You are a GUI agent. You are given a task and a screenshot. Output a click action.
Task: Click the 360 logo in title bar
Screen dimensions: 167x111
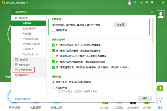[3, 3]
